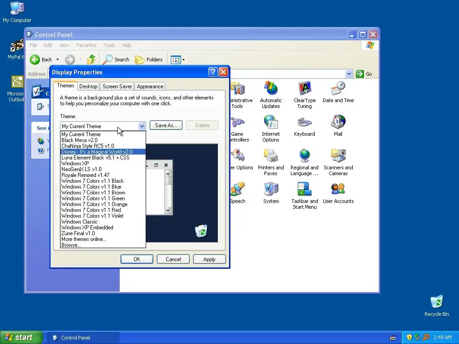
Task: Open the System applet
Action: coord(271,193)
